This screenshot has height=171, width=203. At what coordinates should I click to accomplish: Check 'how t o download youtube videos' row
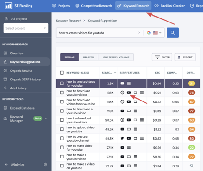click(x=62, y=120)
